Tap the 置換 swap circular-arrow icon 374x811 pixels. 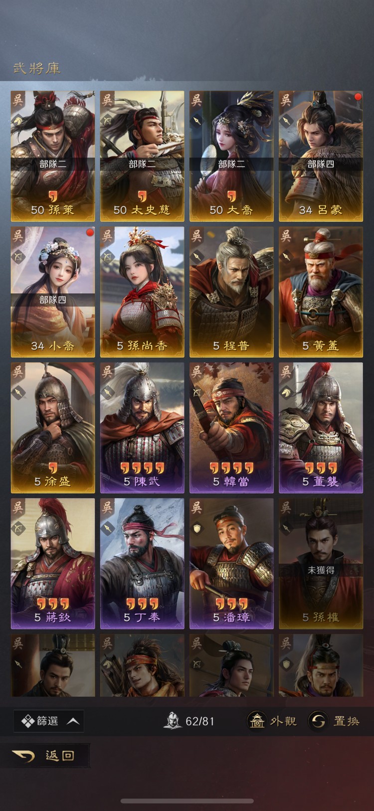pos(318,721)
